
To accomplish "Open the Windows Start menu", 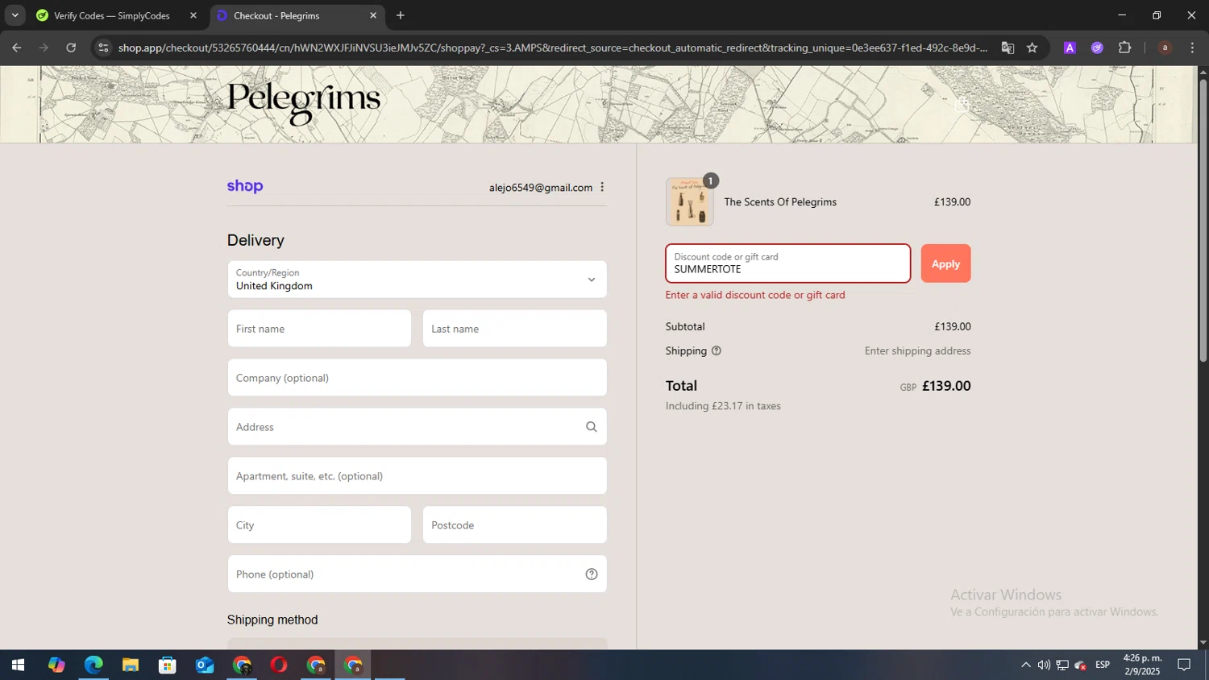I will pyautogui.click(x=18, y=665).
